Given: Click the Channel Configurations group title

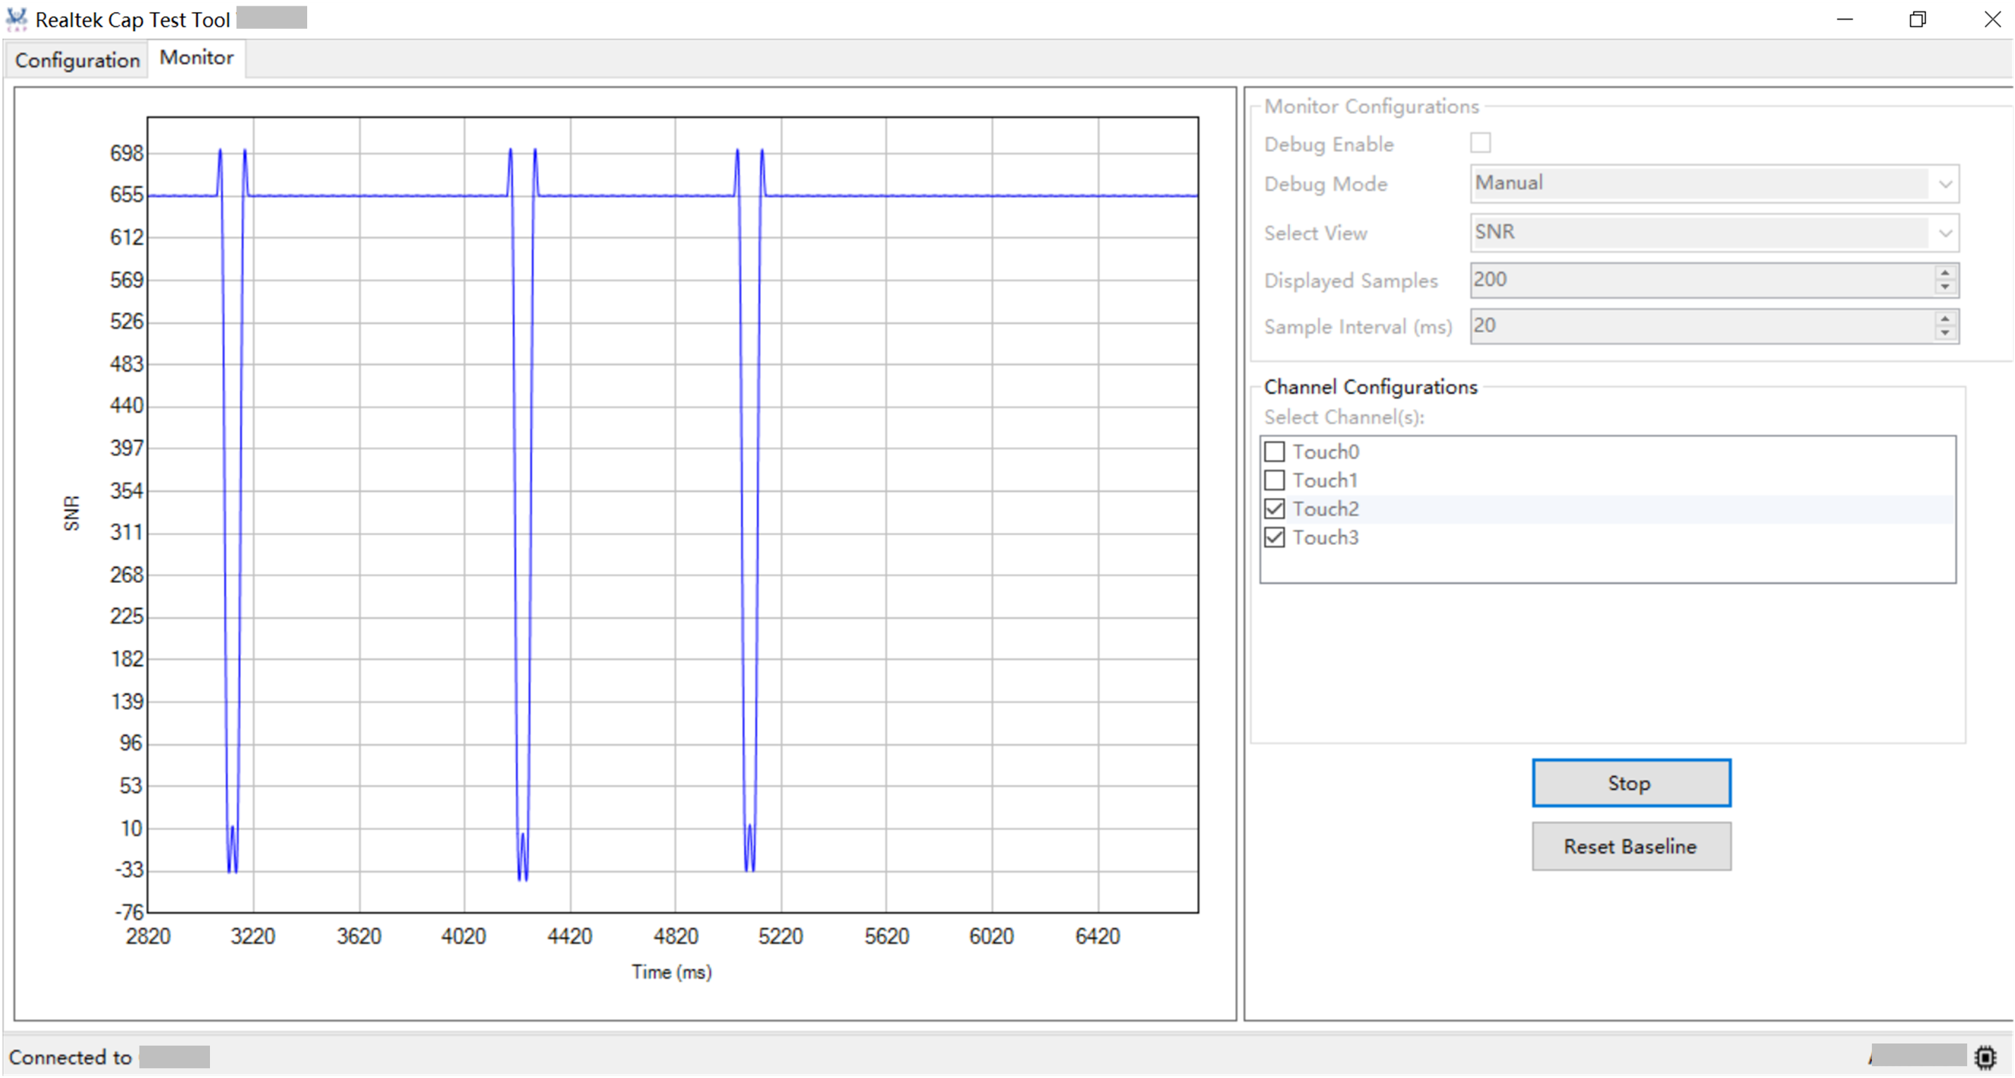Looking at the screenshot, I should click(1370, 387).
